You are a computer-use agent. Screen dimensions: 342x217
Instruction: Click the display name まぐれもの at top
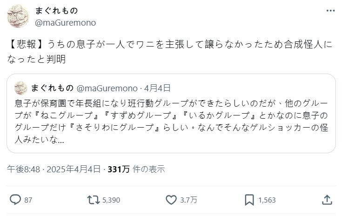click(57, 11)
